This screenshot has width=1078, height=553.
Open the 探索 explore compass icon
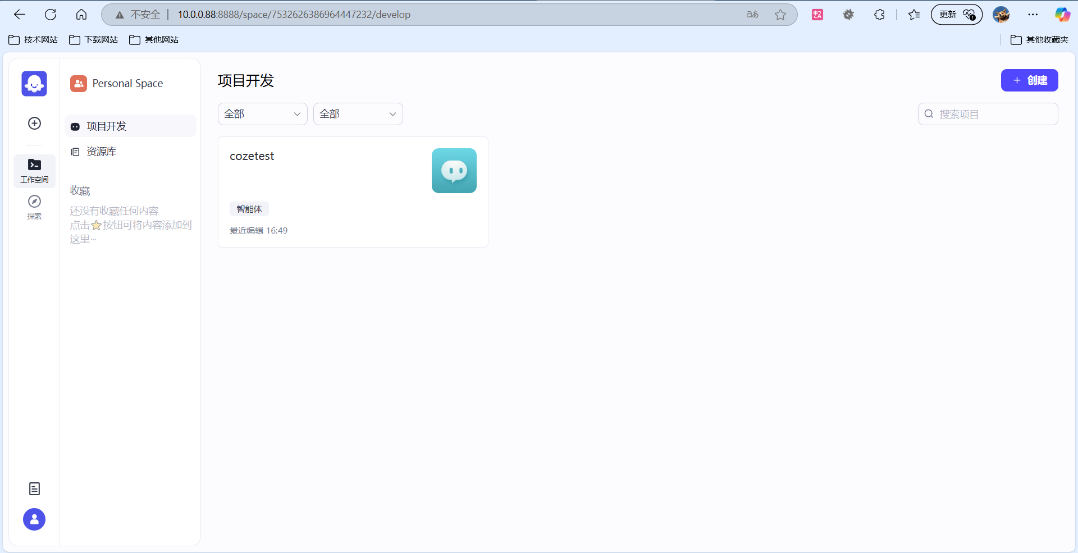pyautogui.click(x=34, y=207)
